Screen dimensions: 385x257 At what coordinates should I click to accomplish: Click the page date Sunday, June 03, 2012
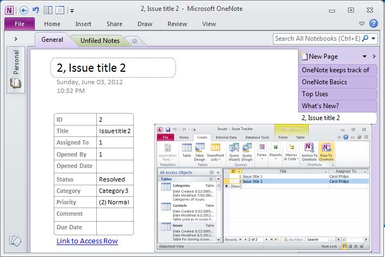pos(89,82)
